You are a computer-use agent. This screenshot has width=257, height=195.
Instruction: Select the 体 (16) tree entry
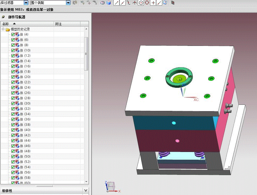click(x=25, y=66)
